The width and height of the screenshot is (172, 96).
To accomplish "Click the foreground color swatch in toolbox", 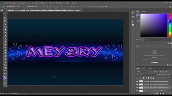I will point(5,78).
